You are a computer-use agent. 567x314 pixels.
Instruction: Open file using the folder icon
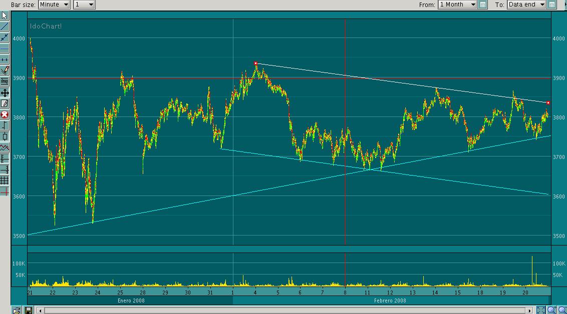(17, 310)
